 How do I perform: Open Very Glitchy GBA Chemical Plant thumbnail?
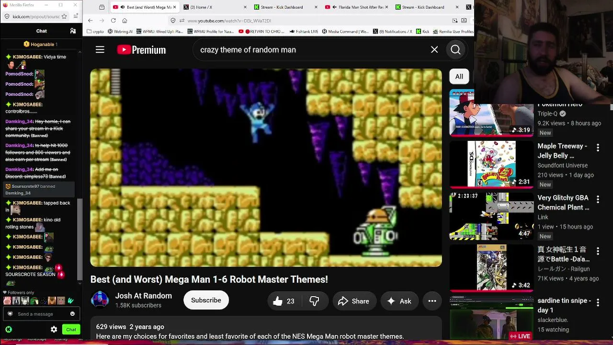coord(491,216)
